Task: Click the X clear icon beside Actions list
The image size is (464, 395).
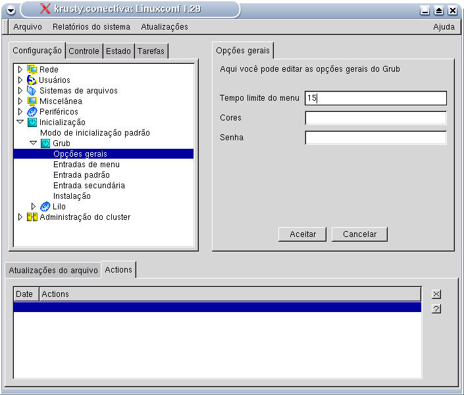Action: click(x=436, y=294)
